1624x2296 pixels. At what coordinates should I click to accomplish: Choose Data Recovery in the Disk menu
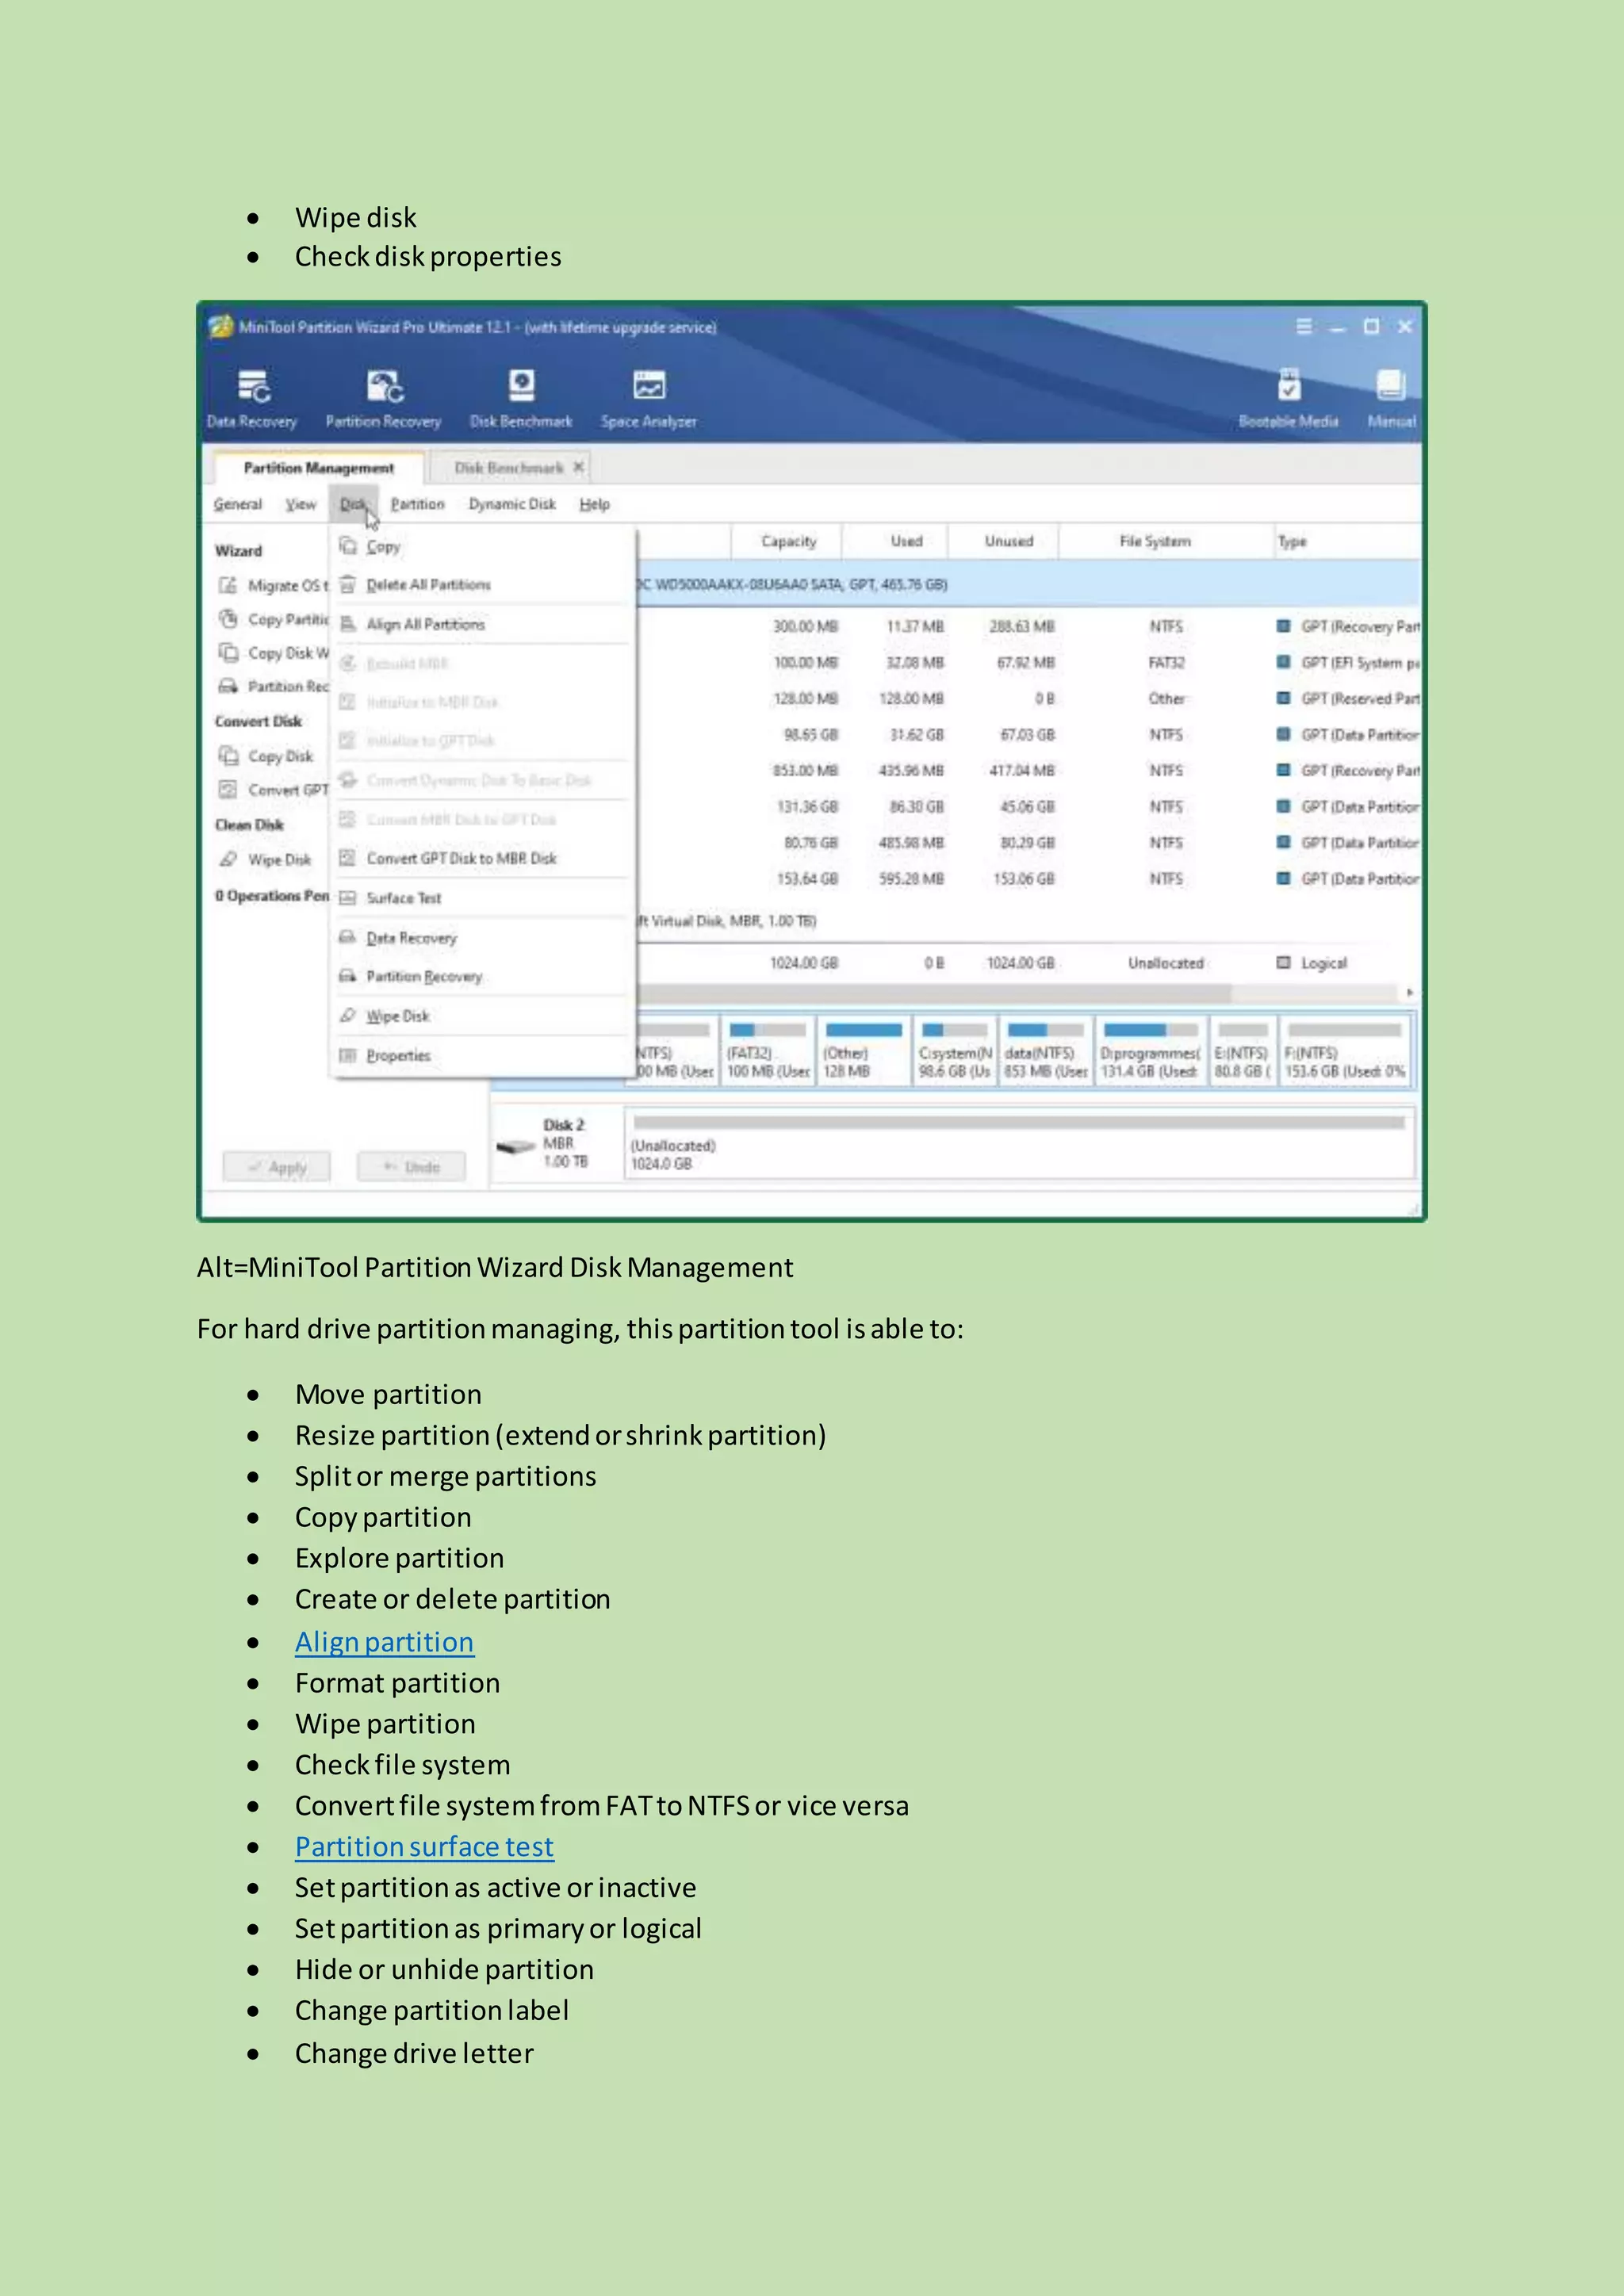click(x=482, y=938)
